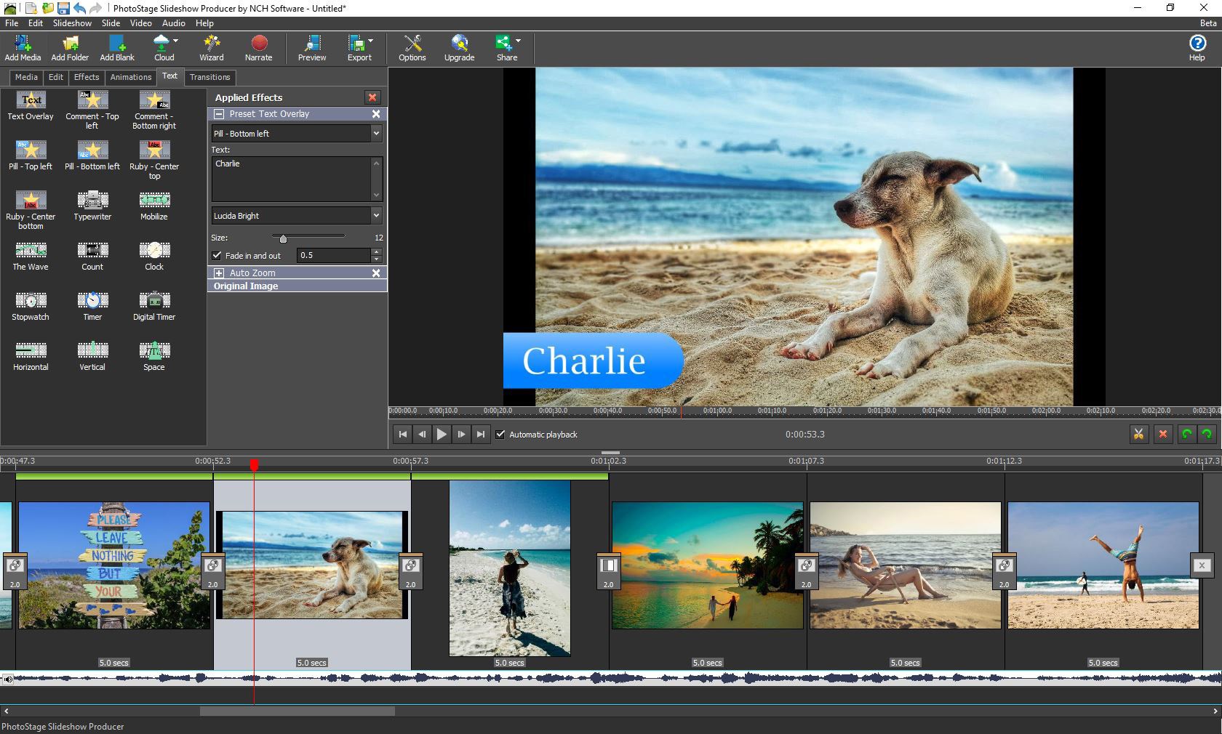
Task: Select The Wave text effect
Action: click(31, 255)
